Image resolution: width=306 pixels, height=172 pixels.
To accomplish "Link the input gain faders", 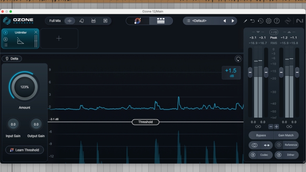I will (x=258, y=127).
